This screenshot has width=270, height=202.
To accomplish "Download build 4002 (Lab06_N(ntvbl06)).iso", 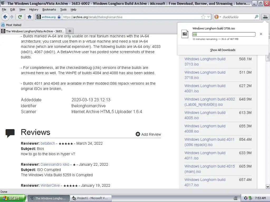I will tap(210, 102).
